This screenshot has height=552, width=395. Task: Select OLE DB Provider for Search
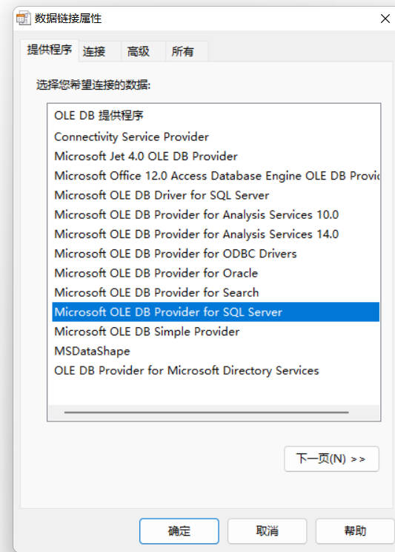click(216, 292)
